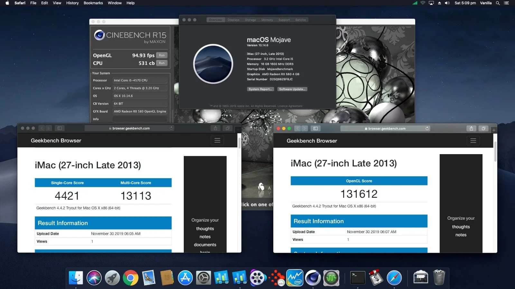Open the File menu
This screenshot has width=515, height=289.
(x=33, y=3)
